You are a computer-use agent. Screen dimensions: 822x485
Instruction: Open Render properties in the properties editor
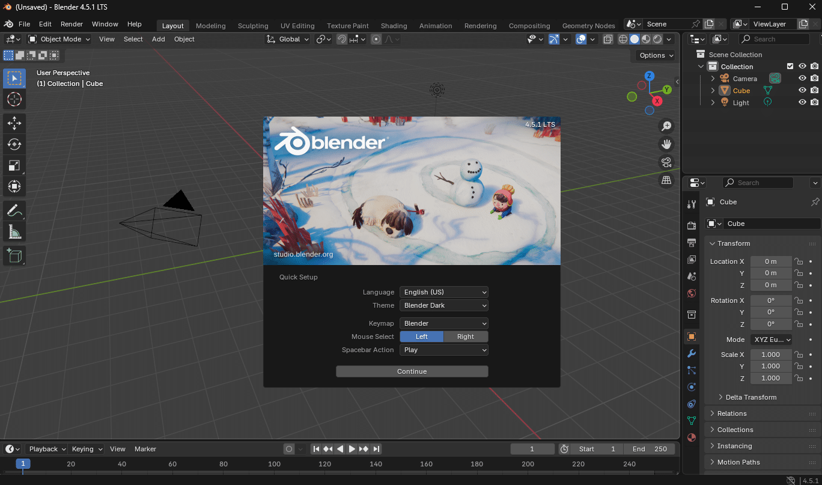(690, 225)
